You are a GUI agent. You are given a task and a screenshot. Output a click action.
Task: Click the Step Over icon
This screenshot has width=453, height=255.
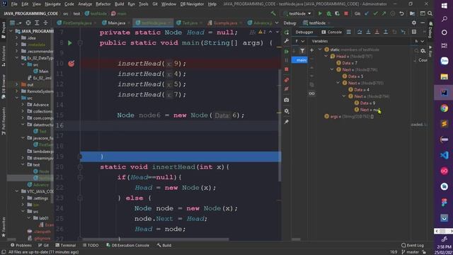click(x=360, y=32)
